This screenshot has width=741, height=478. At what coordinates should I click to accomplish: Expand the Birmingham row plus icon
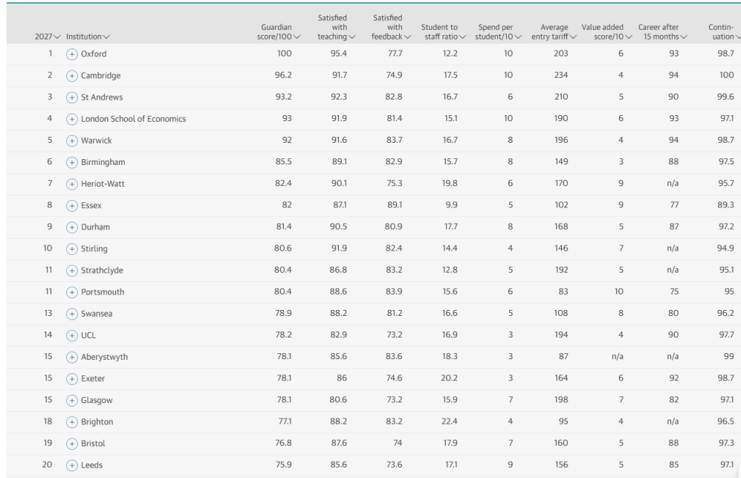tap(72, 163)
